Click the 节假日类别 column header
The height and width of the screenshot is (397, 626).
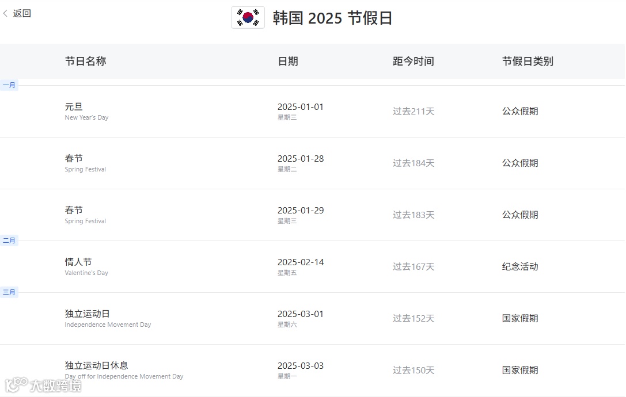[x=528, y=61]
